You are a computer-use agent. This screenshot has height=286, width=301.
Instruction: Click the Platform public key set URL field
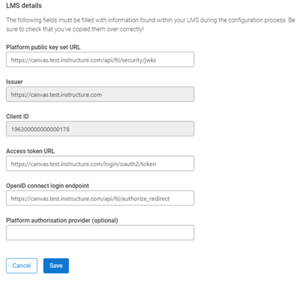pyautogui.click(x=100, y=60)
